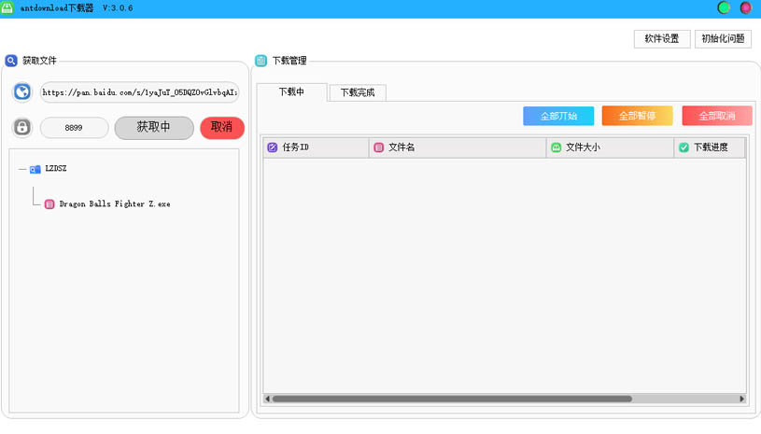The width and height of the screenshot is (761, 434).
Task: Click the green circle icon in title bar
Action: click(724, 7)
